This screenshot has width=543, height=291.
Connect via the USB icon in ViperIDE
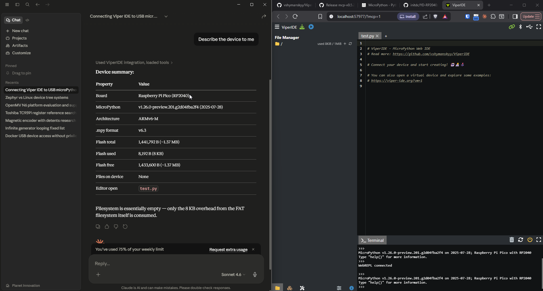[x=529, y=27]
